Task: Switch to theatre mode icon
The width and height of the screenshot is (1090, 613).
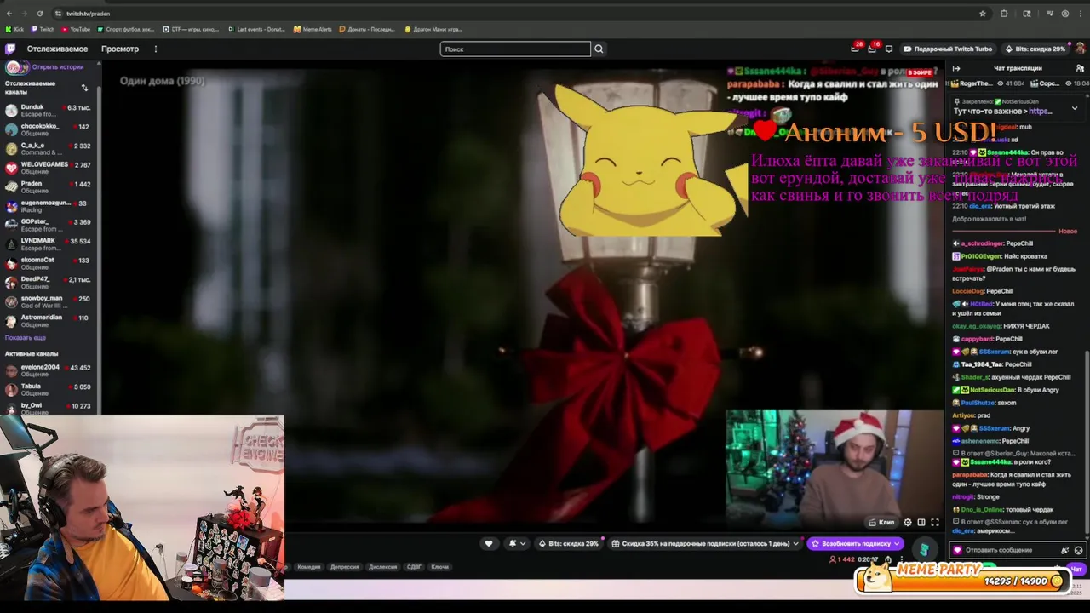Action: click(x=921, y=522)
